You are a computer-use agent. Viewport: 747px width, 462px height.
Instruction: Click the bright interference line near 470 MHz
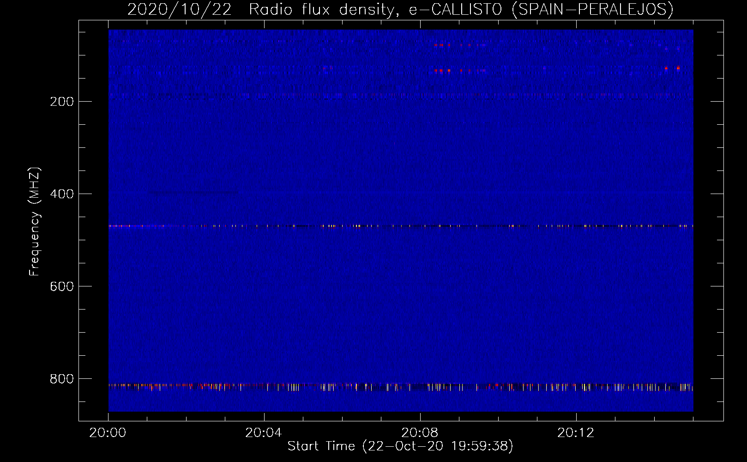click(401, 226)
